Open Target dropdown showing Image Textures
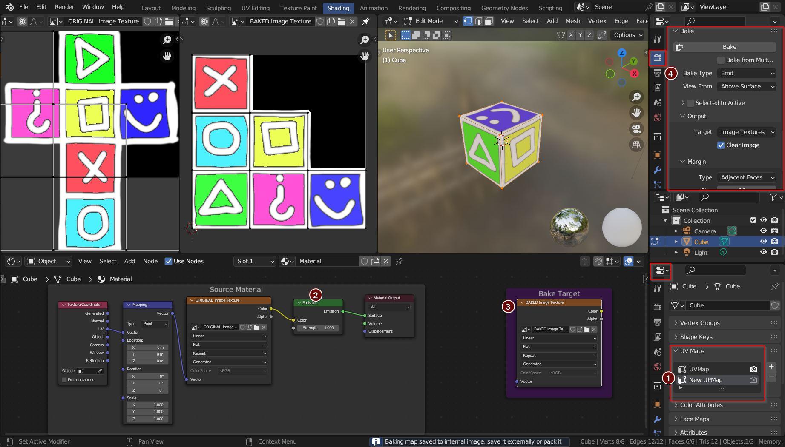Screen dimensions: 785x447 click(x=747, y=132)
